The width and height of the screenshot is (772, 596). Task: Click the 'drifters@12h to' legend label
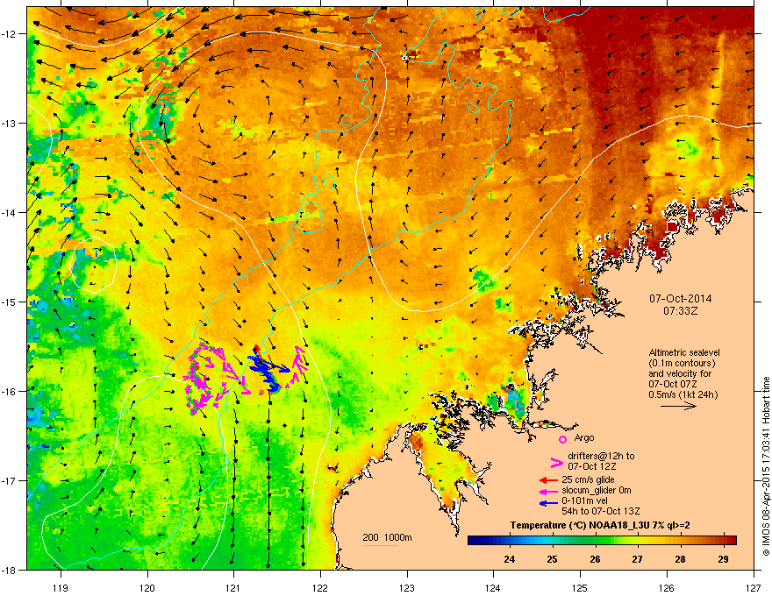pos(601,456)
